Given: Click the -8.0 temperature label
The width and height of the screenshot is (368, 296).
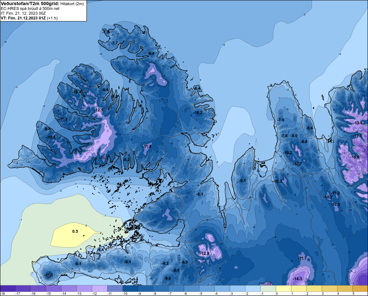Looking at the screenshot, I should coord(294,136).
